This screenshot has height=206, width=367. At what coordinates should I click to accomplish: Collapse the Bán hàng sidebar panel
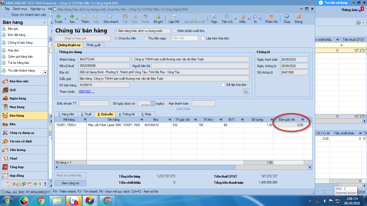point(45,23)
